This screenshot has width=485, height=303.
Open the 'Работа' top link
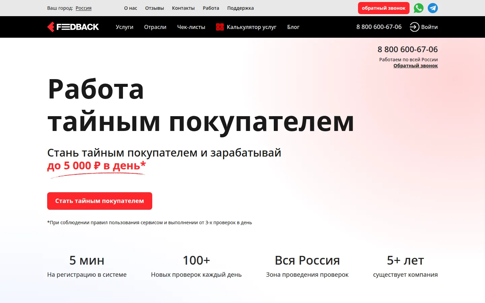pyautogui.click(x=211, y=8)
